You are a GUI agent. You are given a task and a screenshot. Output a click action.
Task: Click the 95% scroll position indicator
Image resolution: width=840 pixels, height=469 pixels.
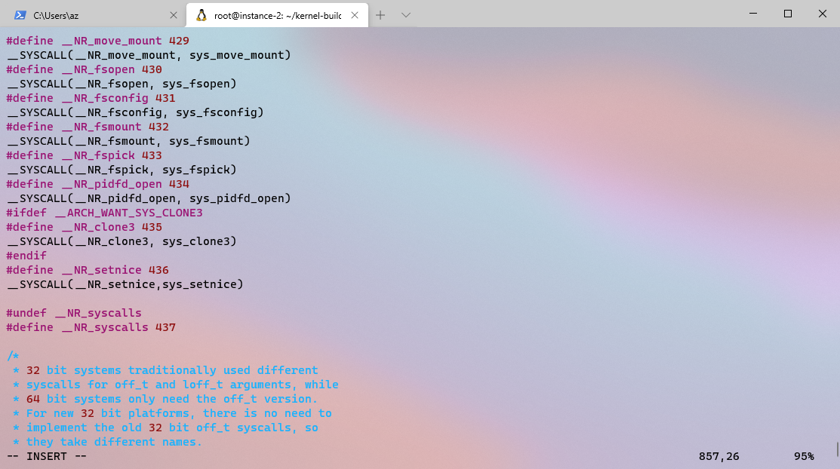pyautogui.click(x=805, y=455)
